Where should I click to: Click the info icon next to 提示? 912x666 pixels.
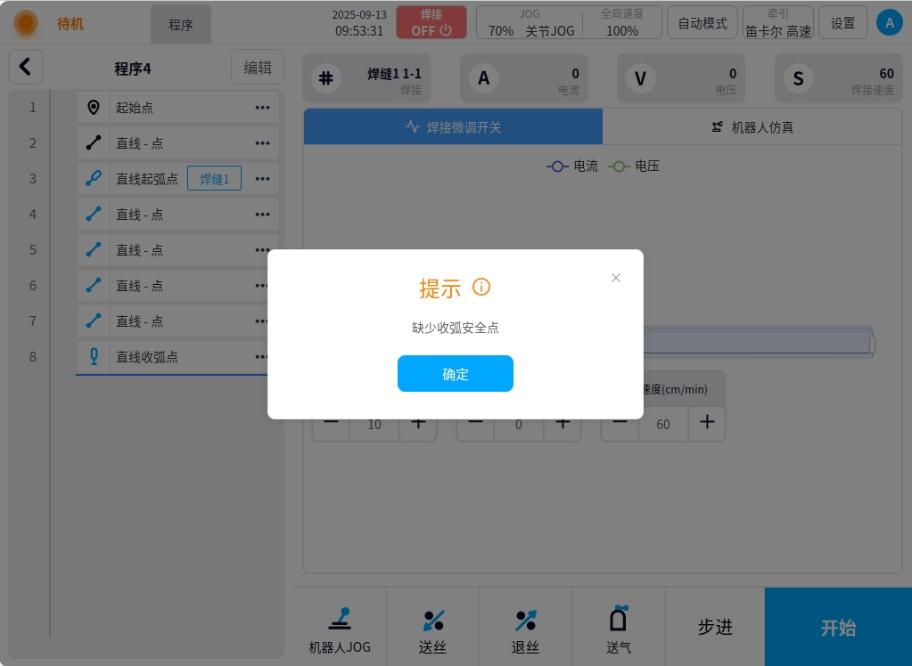click(481, 288)
